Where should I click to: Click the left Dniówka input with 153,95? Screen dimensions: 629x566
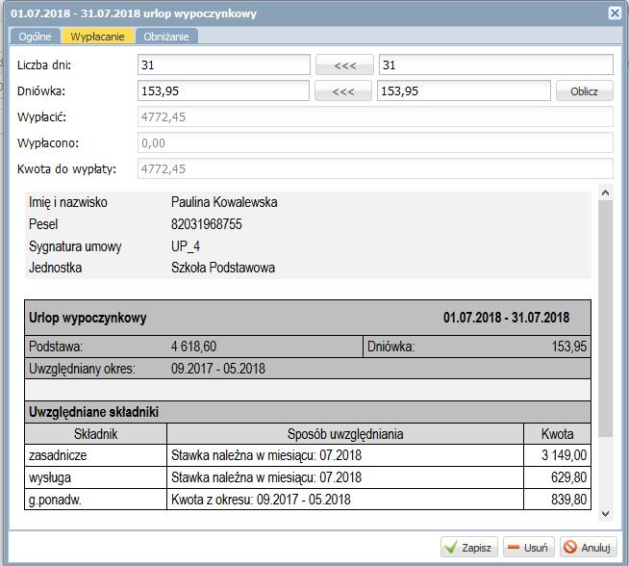coord(223,90)
